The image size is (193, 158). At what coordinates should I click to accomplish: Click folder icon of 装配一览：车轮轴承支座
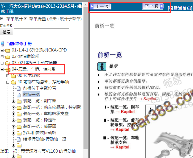19,114
